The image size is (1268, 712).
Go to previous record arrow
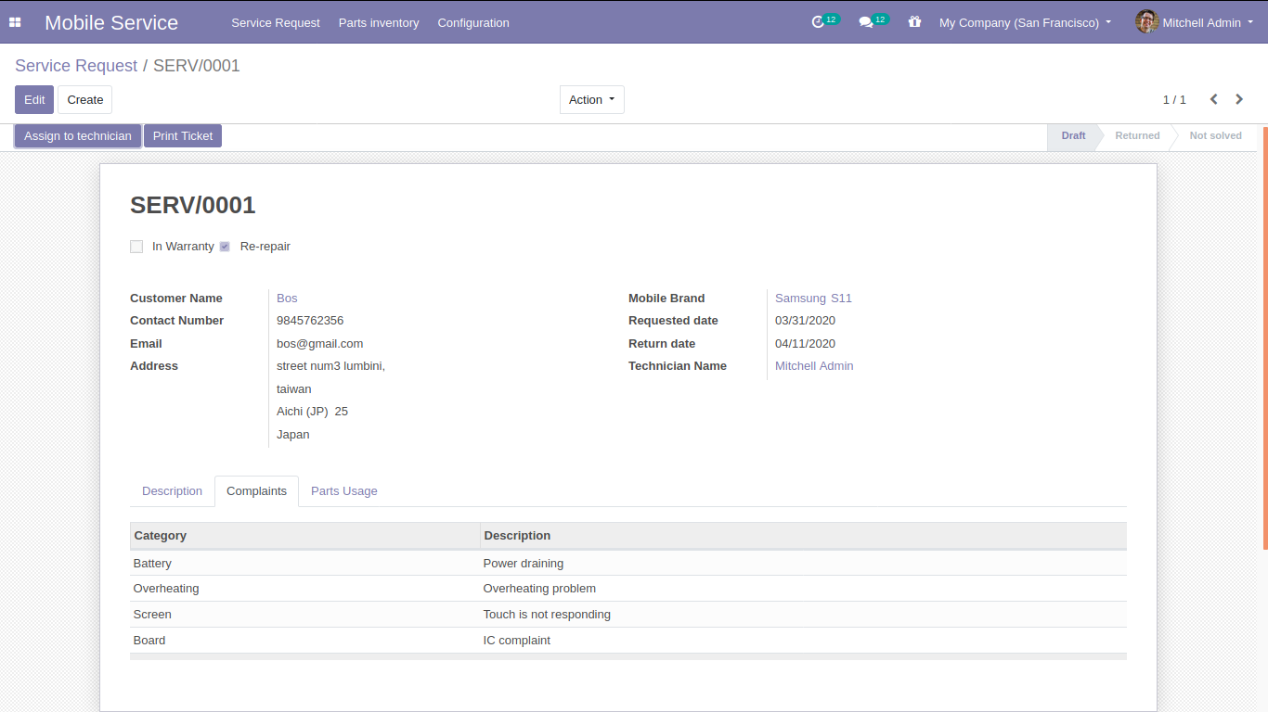pos(1213,99)
